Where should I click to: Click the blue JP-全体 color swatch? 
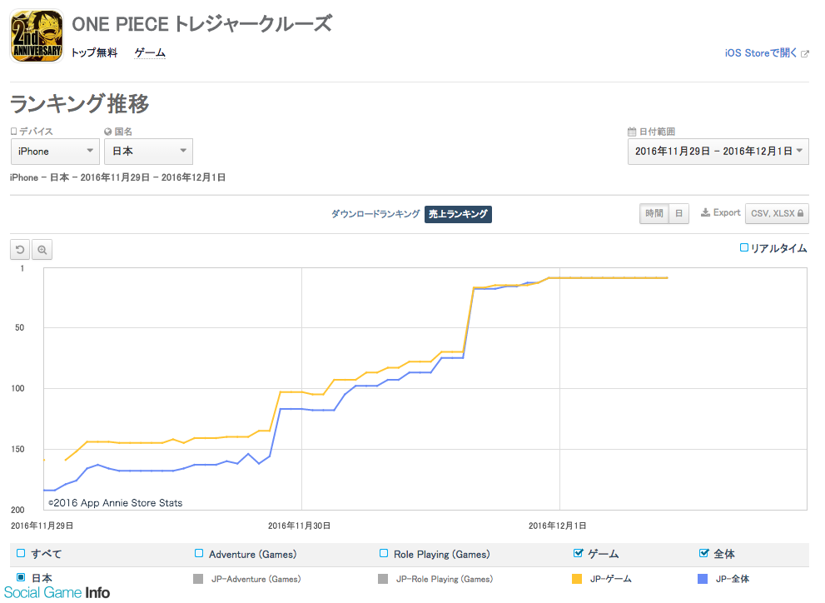[x=703, y=579]
